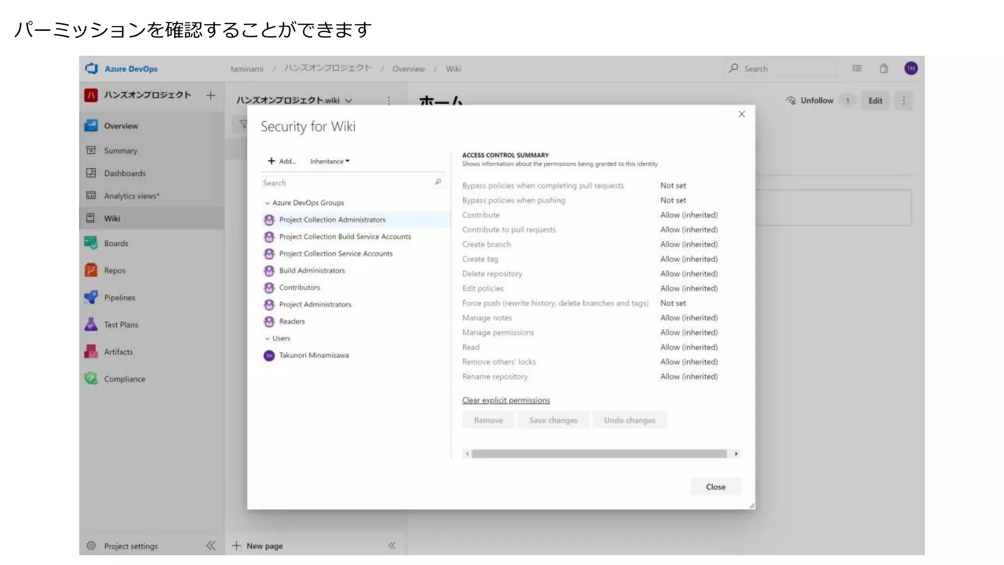Click the search magnifier in Security dialog
The width and height of the screenshot is (1004, 565).
(438, 182)
